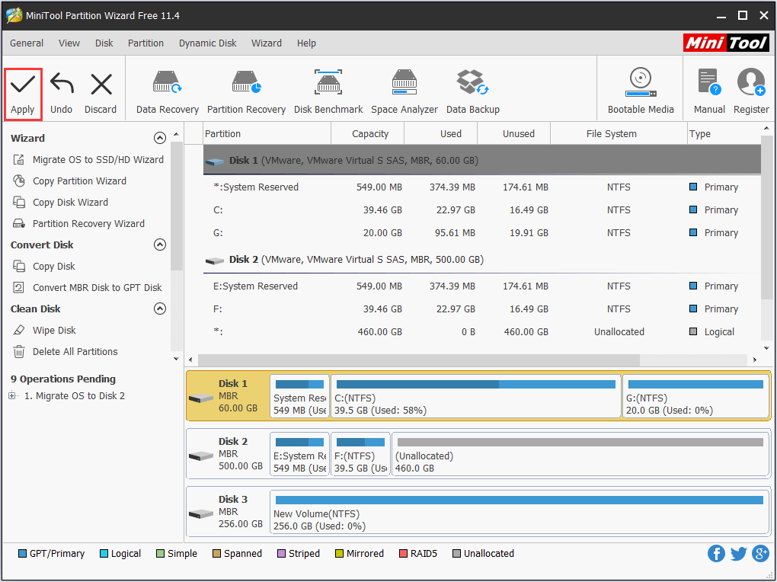Launch the Partition Recovery tool
777x582 pixels.
(246, 84)
